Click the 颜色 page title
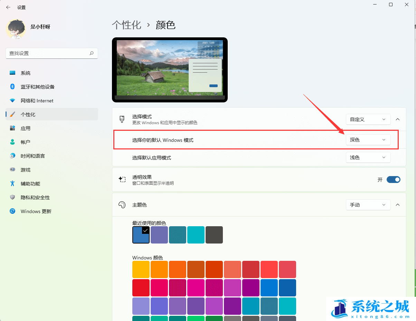 (x=166, y=25)
